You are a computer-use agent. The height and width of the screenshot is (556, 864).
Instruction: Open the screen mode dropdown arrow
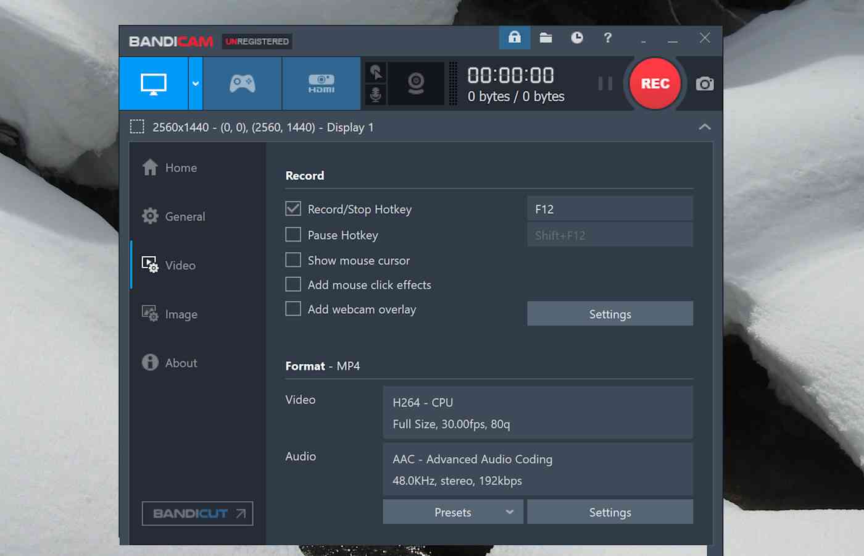tap(196, 83)
